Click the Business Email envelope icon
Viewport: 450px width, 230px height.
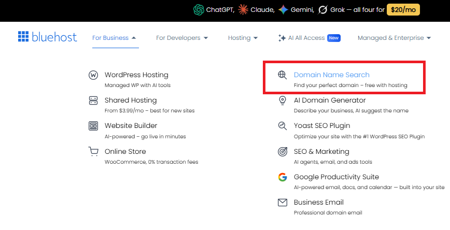coord(283,203)
